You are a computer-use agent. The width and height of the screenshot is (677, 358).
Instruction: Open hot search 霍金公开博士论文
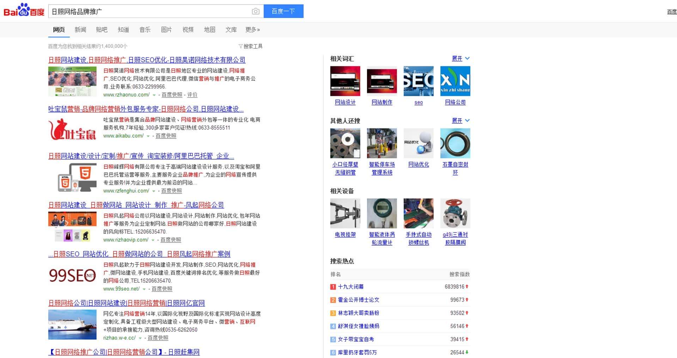[359, 300]
